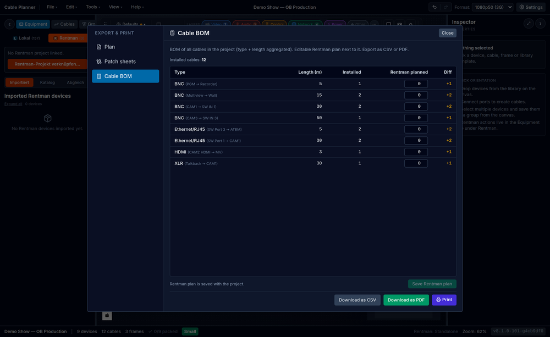Select the Lokal (157) library source
Screen dimensions: 550x337
[26, 38]
